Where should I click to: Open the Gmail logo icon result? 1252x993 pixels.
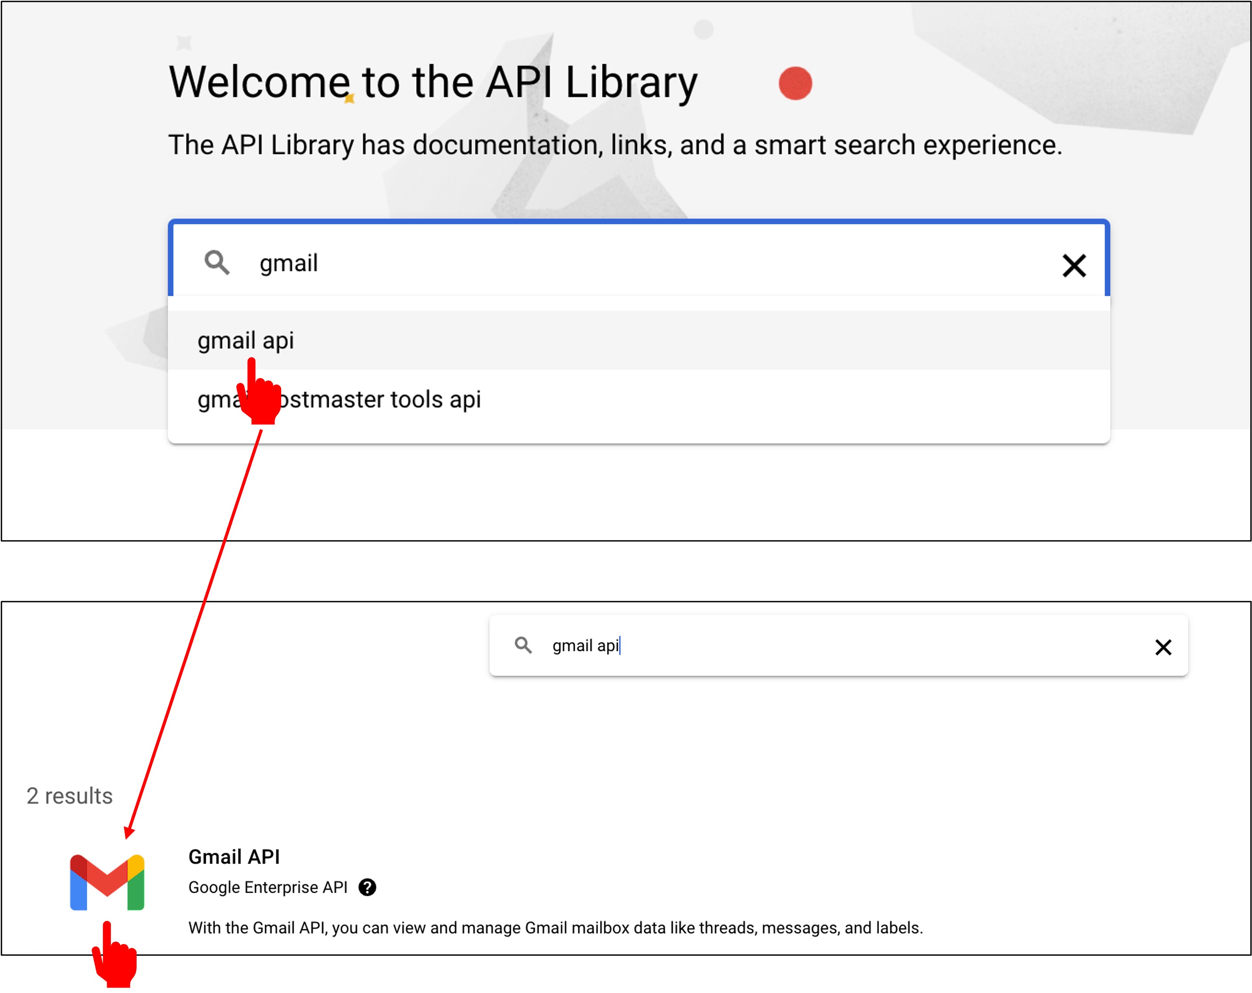(x=107, y=882)
